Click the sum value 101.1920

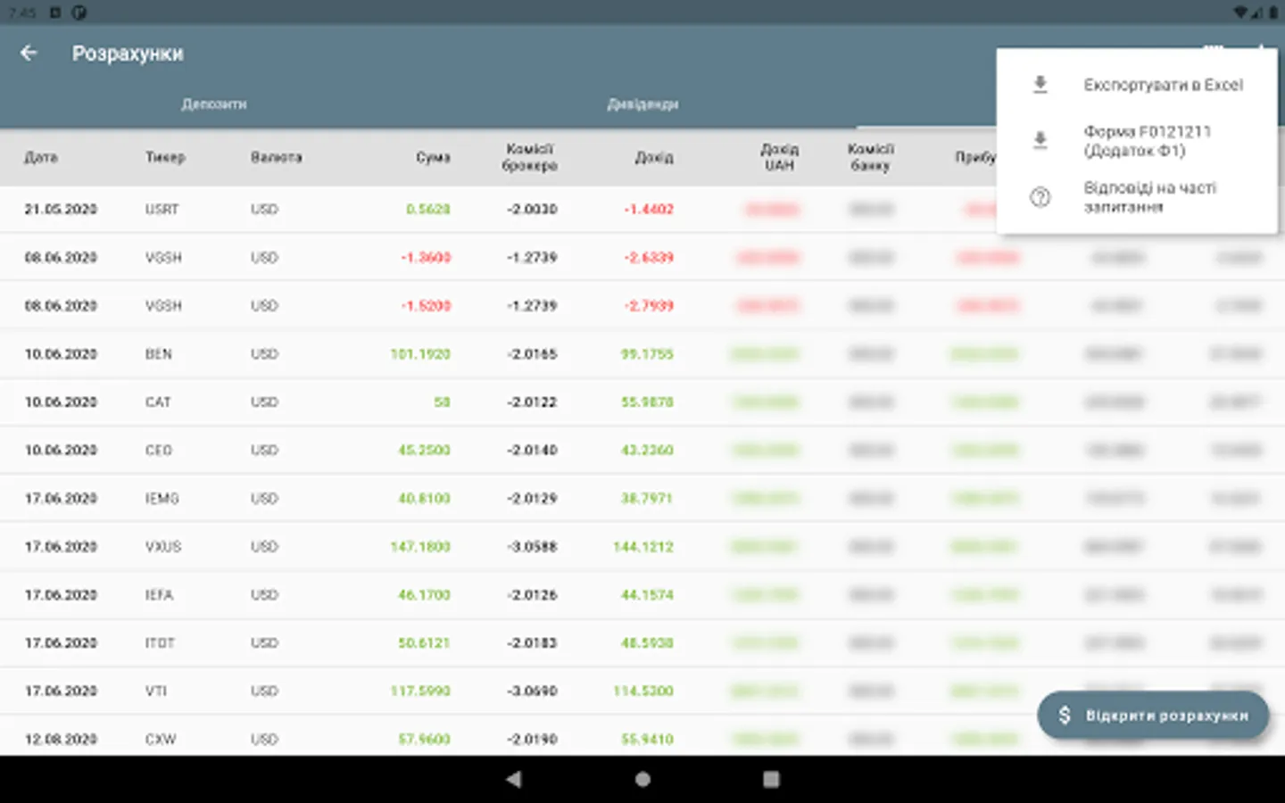[x=420, y=354]
